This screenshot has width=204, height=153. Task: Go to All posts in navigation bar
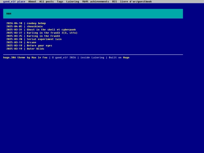pos(46,2)
